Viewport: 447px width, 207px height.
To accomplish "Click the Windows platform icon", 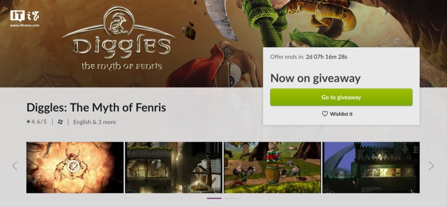I will coord(60,122).
